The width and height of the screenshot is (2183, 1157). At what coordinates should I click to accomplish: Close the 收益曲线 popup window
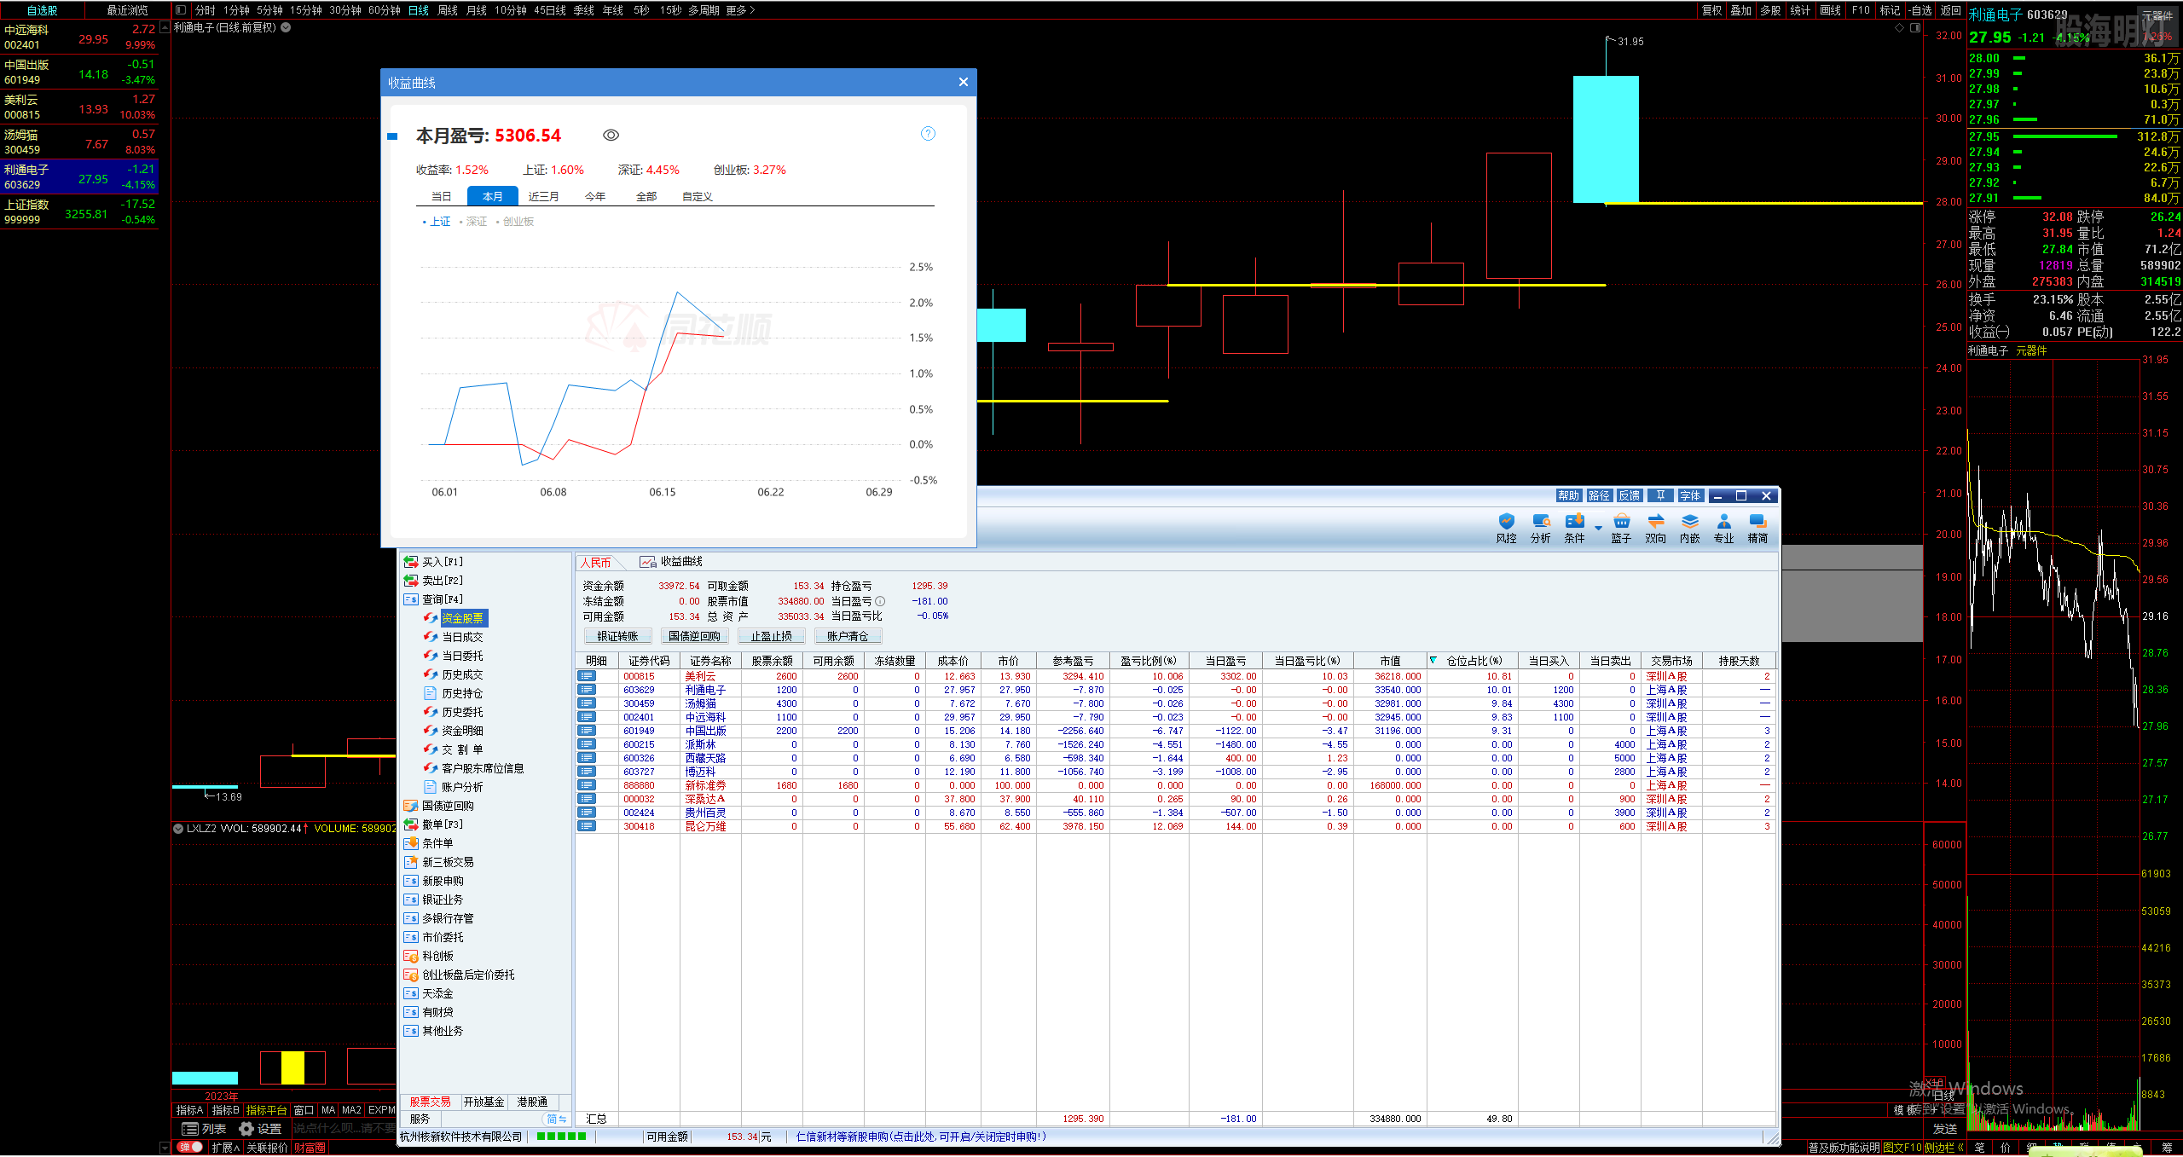click(x=963, y=82)
